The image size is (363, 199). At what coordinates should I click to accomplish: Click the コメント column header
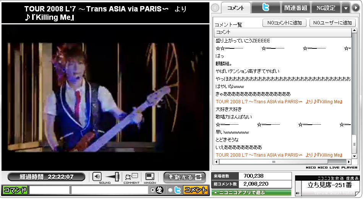point(282,32)
